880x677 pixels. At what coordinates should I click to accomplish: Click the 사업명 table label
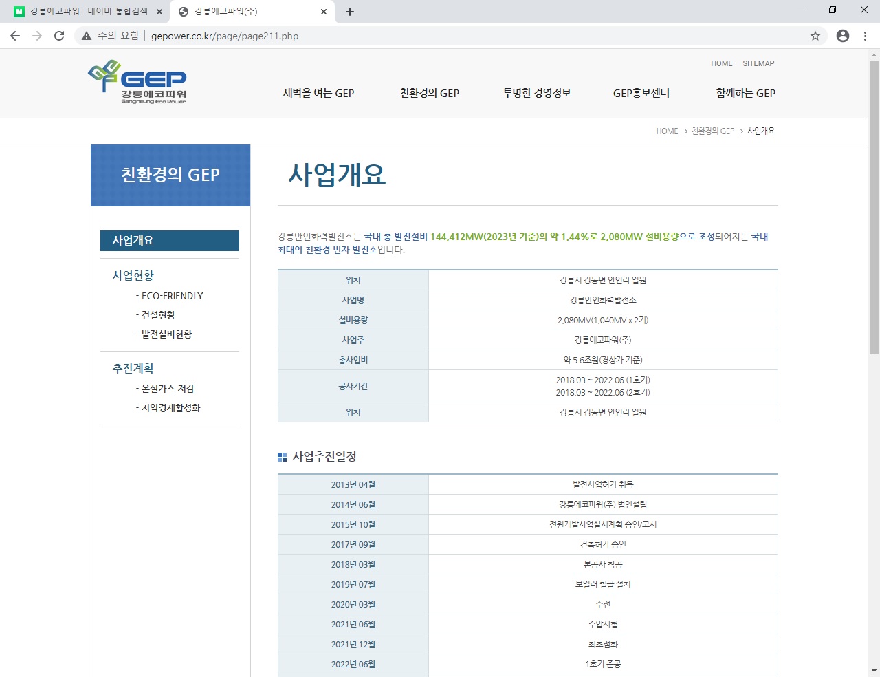point(353,300)
